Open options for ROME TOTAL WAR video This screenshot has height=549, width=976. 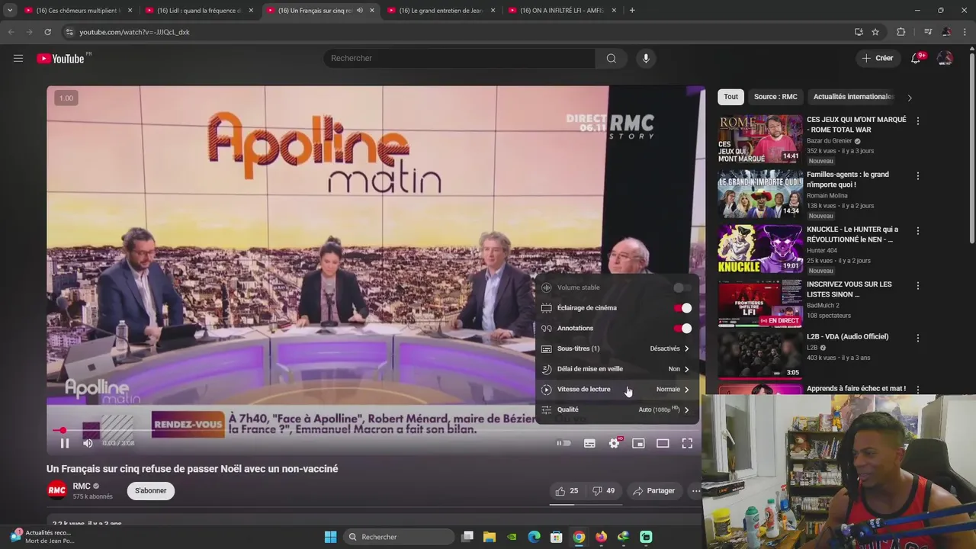(918, 120)
